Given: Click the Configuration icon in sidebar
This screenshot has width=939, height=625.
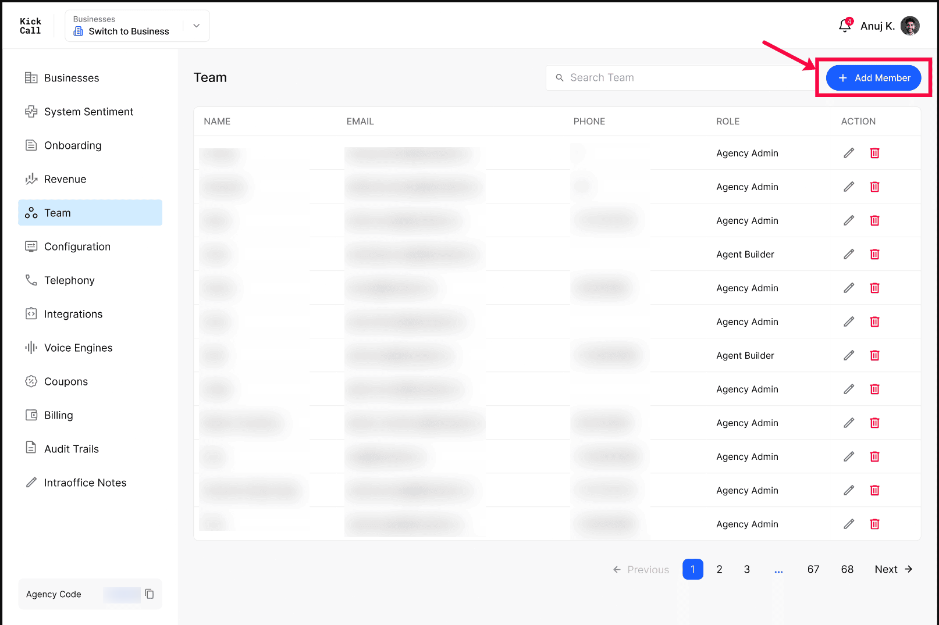Looking at the screenshot, I should [31, 247].
